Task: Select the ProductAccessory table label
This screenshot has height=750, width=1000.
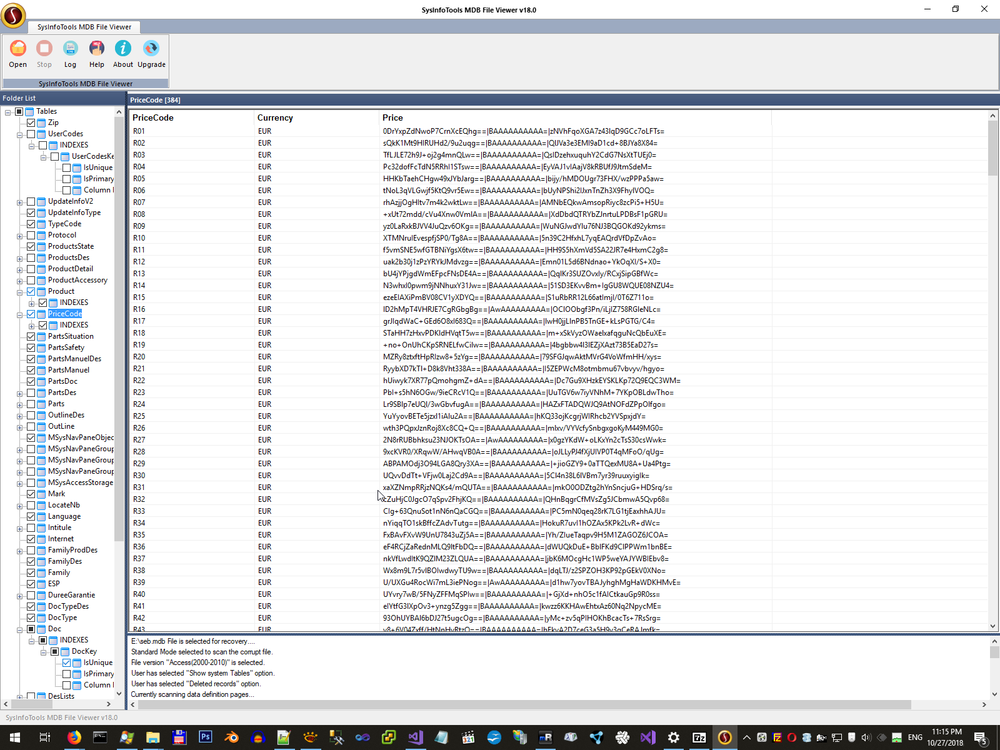Action: 77,280
